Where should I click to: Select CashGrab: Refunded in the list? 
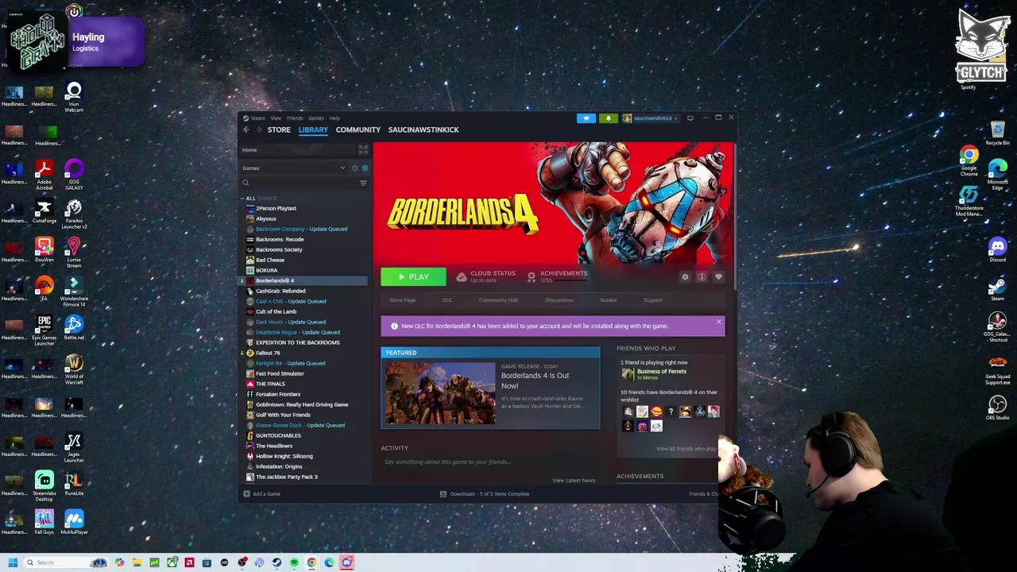pyautogui.click(x=280, y=291)
